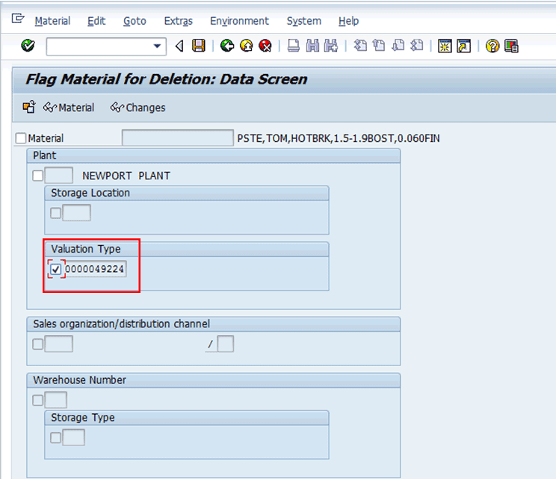This screenshot has height=479, width=556.
Task: Tick the Storage Location checkbox
Action: point(55,213)
